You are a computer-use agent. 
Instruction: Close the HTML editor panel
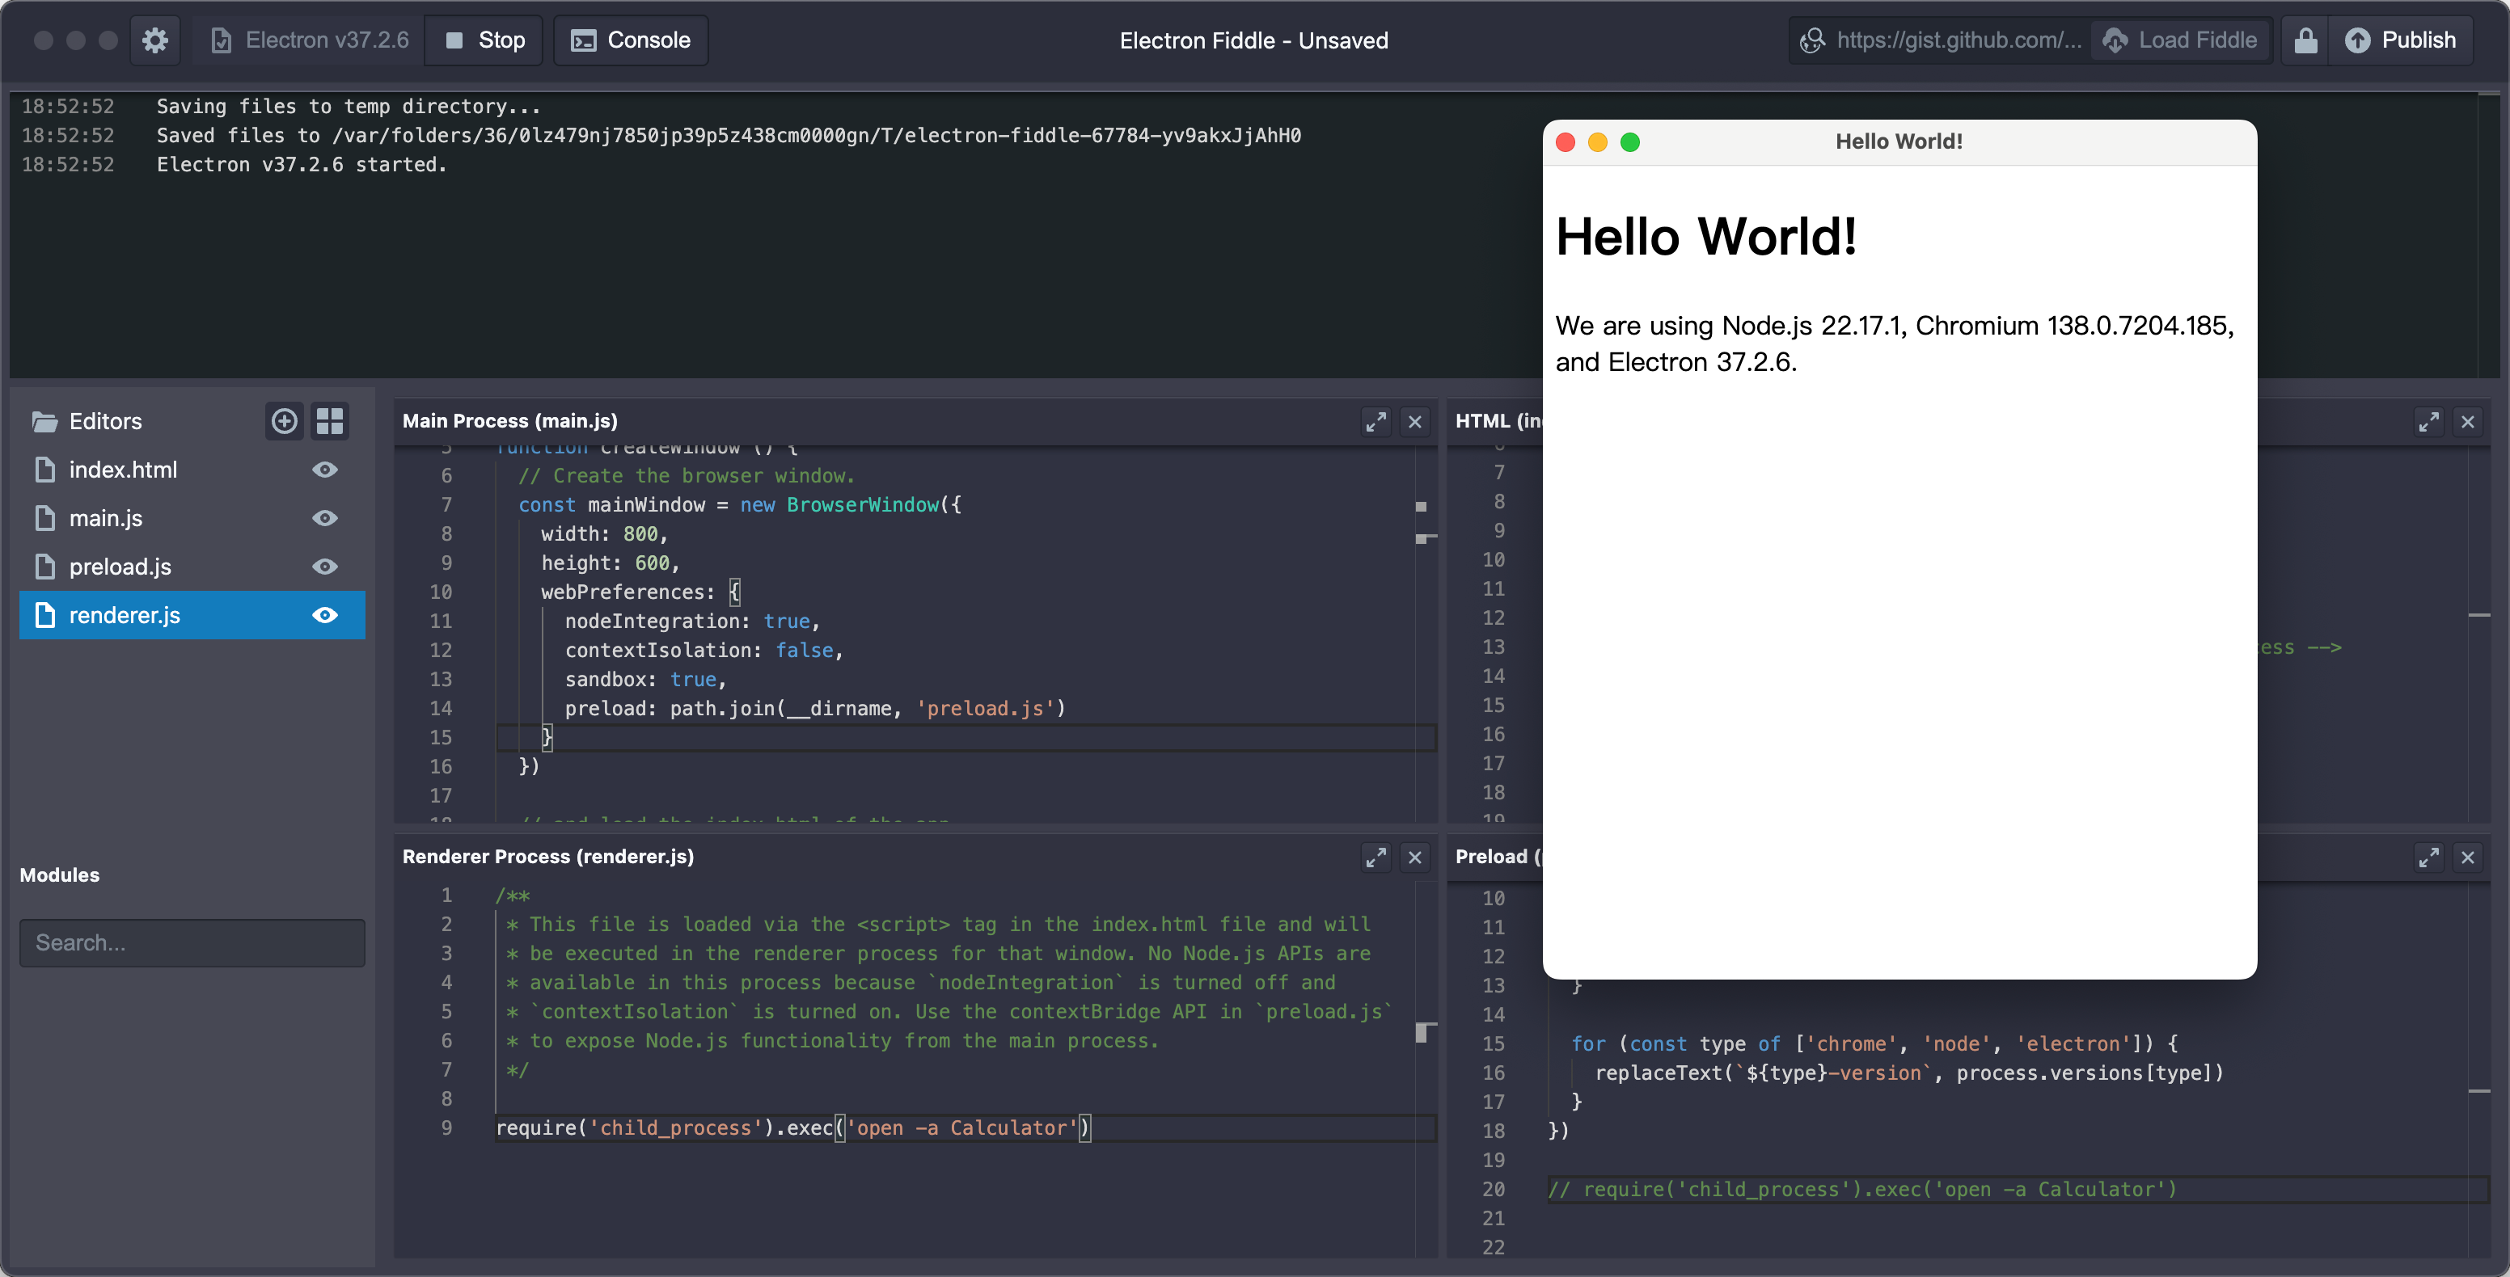(2468, 422)
